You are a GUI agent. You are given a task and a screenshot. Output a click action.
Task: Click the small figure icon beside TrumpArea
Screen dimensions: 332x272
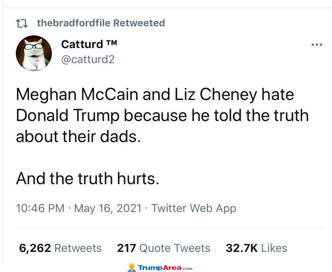pos(131,267)
